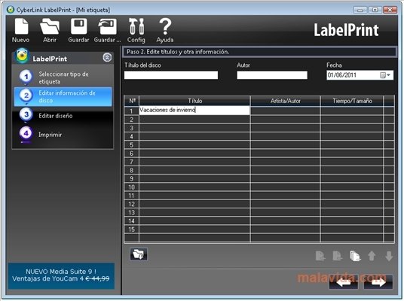Image resolution: width=404 pixels, height=301 pixels.
Task: Continue with the right arrow next button
Action: [378, 281]
